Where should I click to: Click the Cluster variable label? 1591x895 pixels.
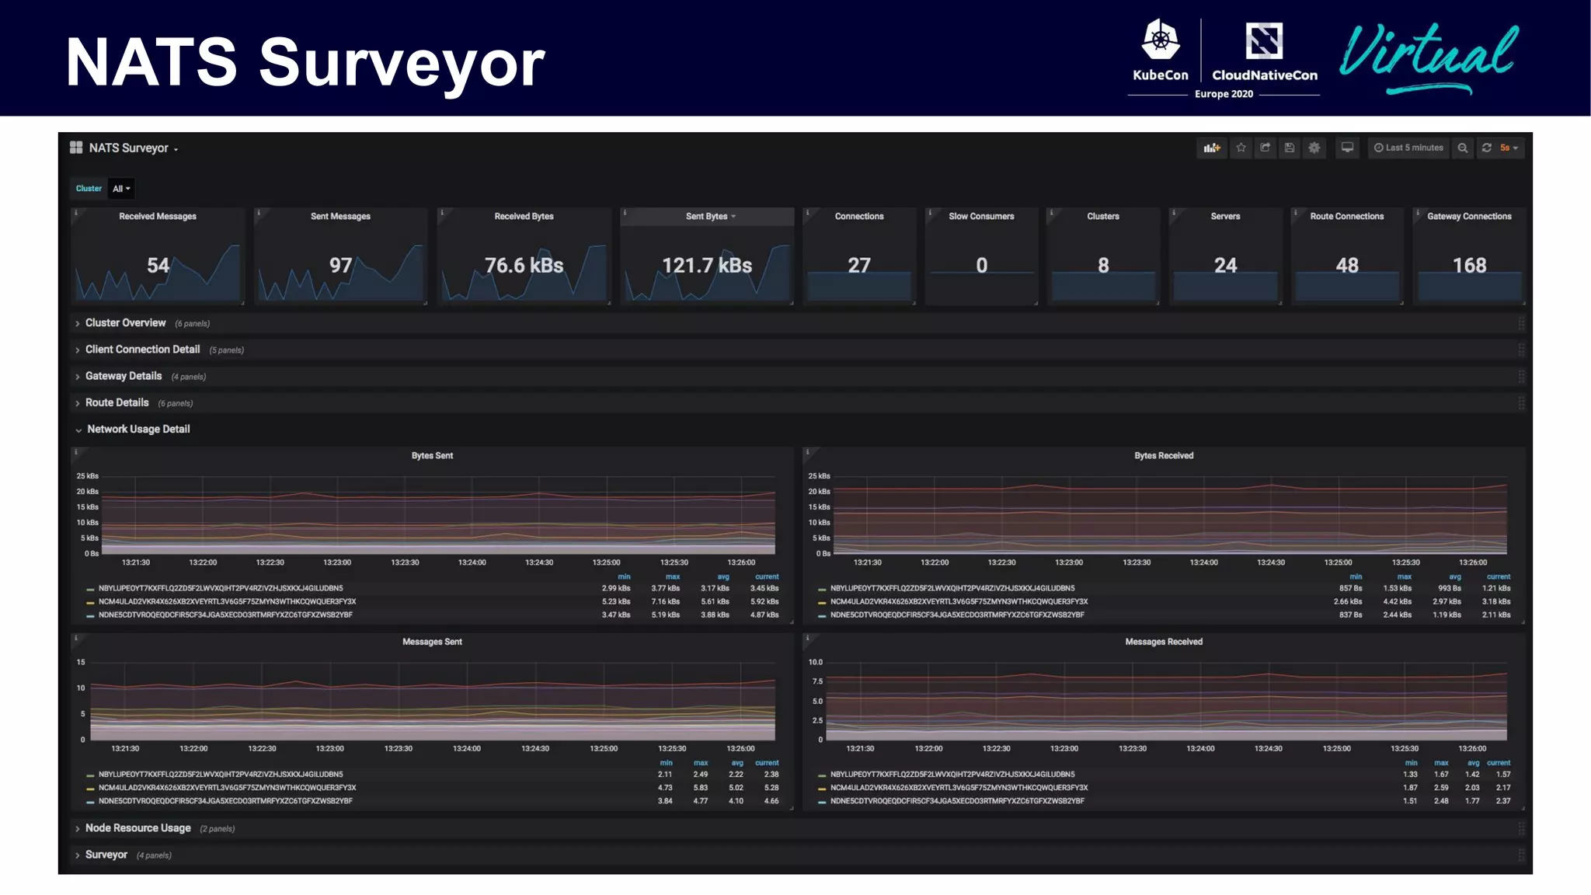click(x=89, y=189)
